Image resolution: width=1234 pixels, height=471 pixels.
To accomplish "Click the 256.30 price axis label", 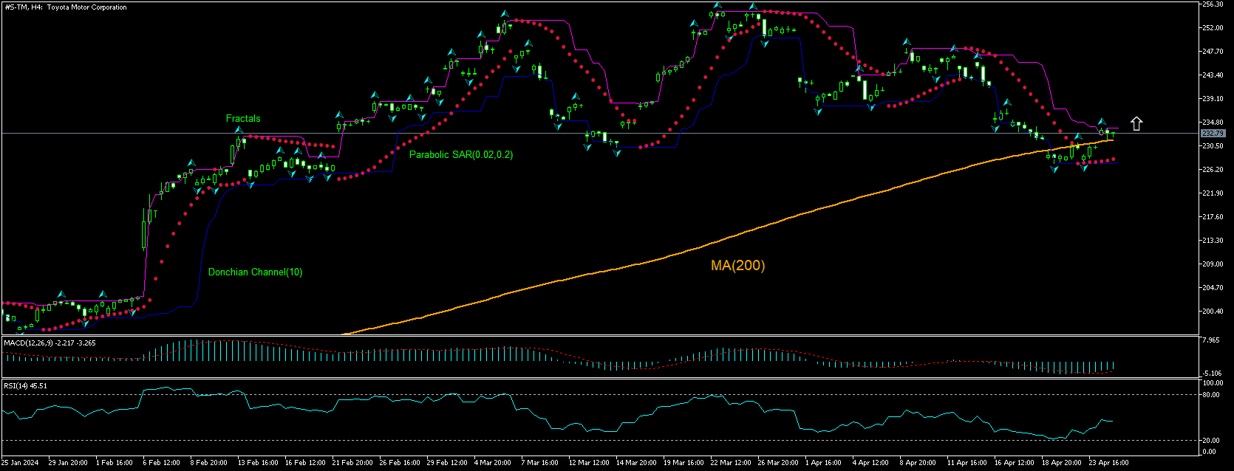I will tap(1213, 4).
